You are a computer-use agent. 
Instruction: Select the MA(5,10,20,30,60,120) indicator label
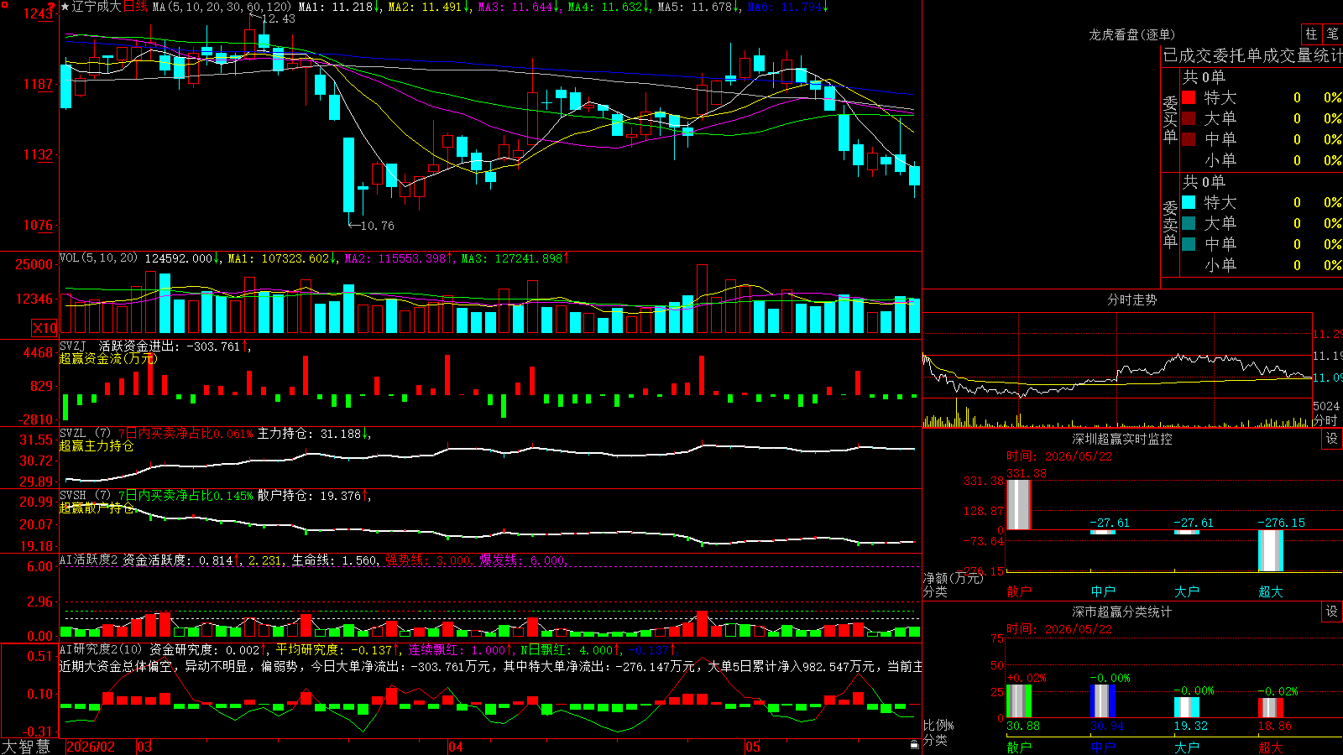222,7
